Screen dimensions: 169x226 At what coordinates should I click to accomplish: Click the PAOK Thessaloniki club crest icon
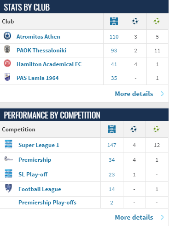click(x=7, y=49)
